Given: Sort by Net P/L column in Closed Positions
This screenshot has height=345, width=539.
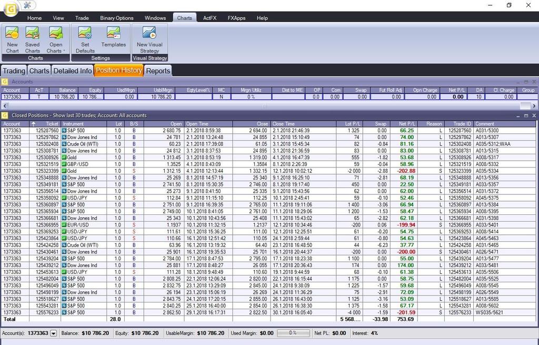Looking at the screenshot, I should pyautogui.click(x=404, y=124).
